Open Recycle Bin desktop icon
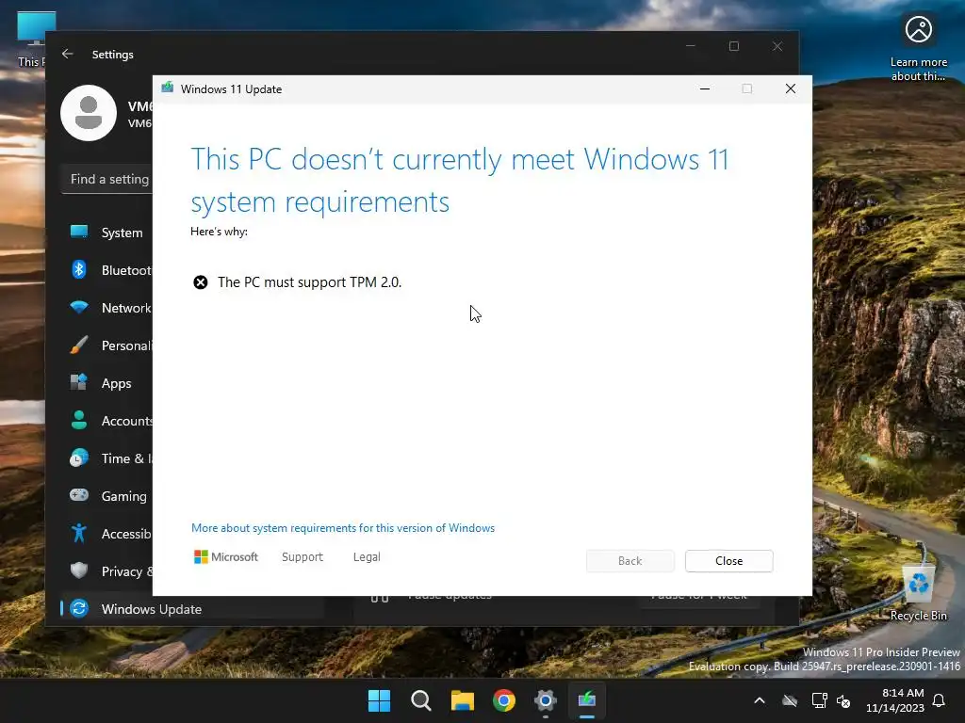965x723 pixels. click(918, 593)
